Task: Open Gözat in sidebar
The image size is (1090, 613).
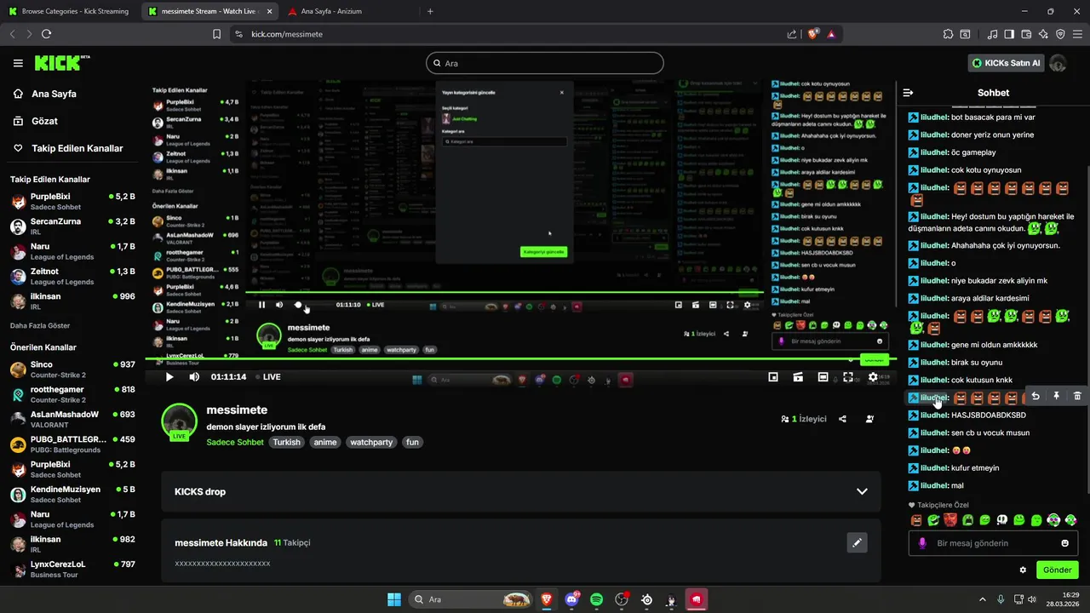Action: click(x=44, y=121)
